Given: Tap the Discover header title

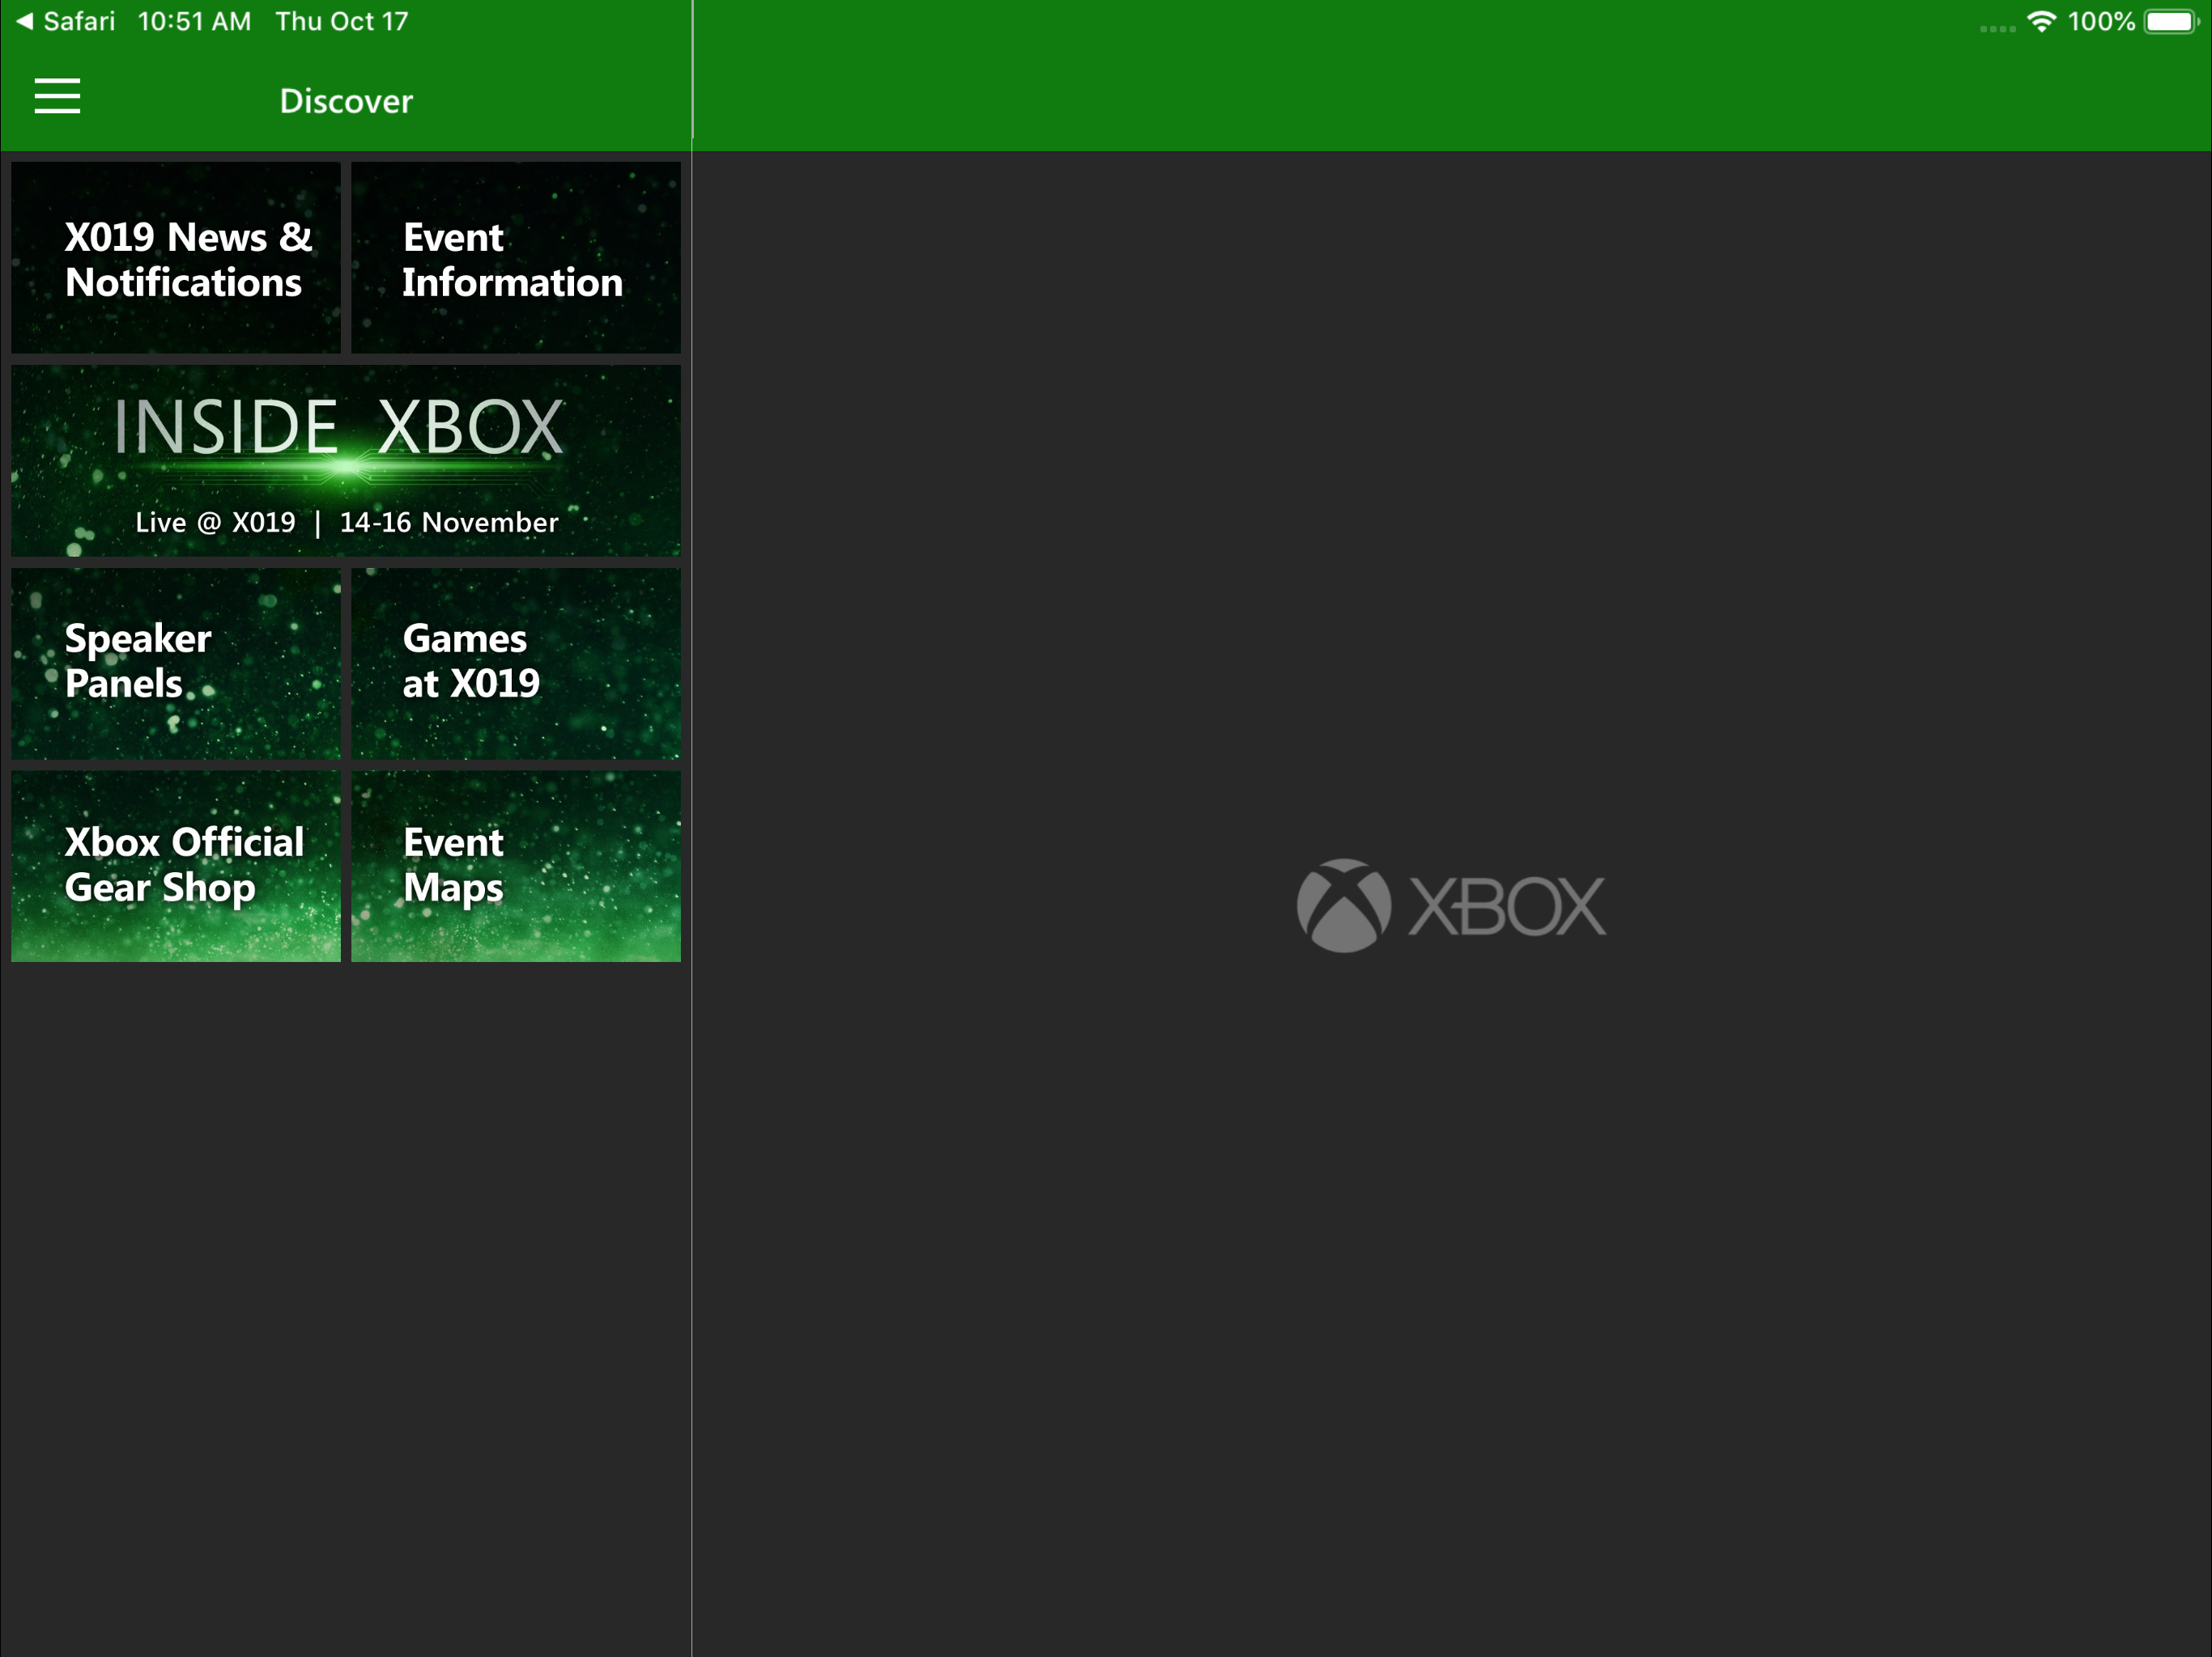Looking at the screenshot, I should 346,101.
